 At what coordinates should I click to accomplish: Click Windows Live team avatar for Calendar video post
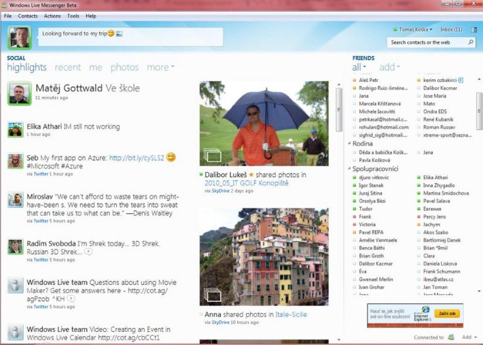coord(16,332)
